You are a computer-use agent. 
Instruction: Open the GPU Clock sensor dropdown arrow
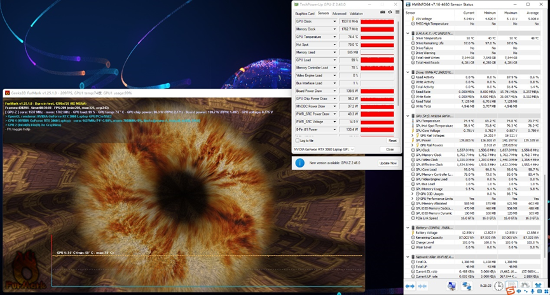tap(335, 22)
